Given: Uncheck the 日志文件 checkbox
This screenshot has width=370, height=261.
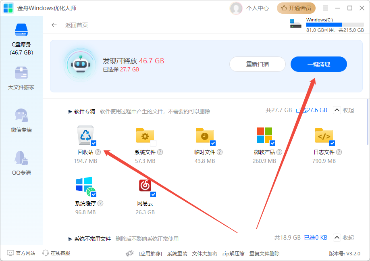Looking at the screenshot, I should (x=332, y=143).
